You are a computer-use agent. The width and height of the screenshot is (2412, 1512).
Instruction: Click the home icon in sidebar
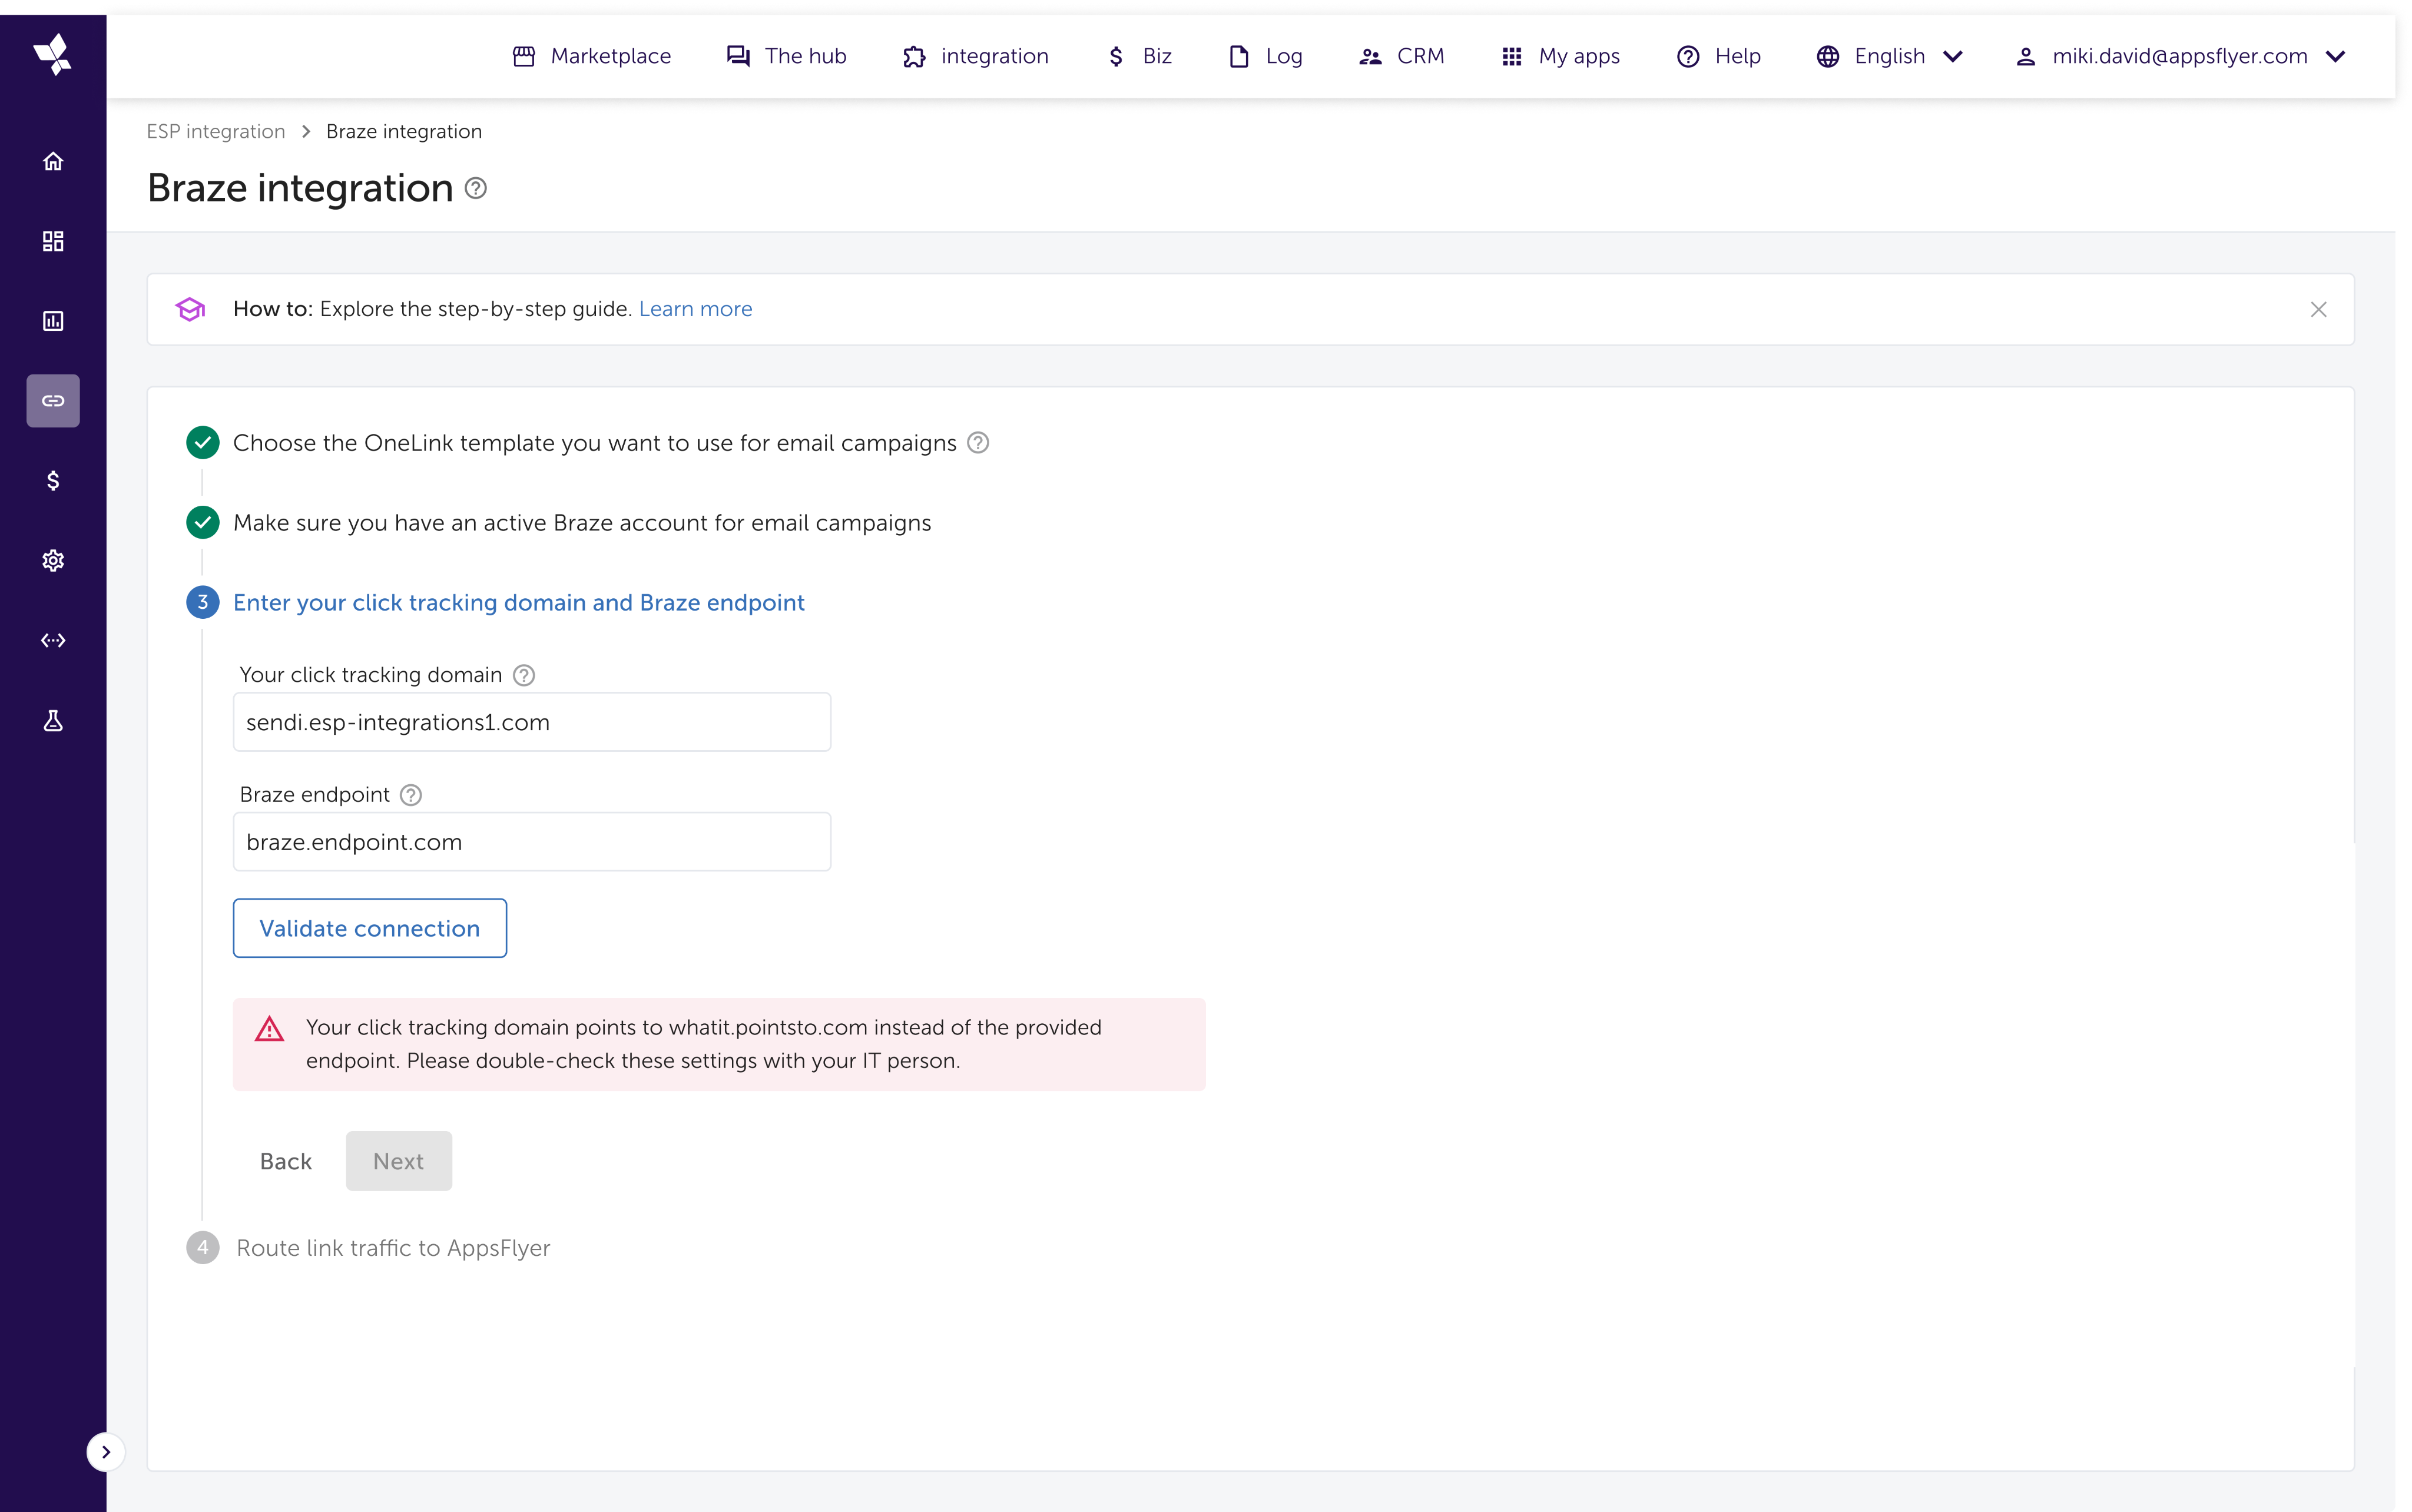click(x=53, y=161)
